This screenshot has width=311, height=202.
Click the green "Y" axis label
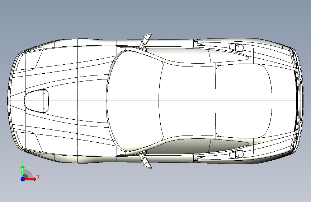pos(23,162)
